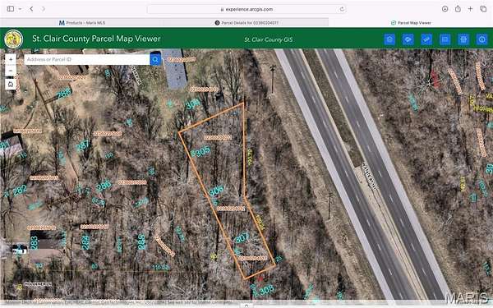Go forward in Safari history
The image size is (493, 308).
(43, 9)
